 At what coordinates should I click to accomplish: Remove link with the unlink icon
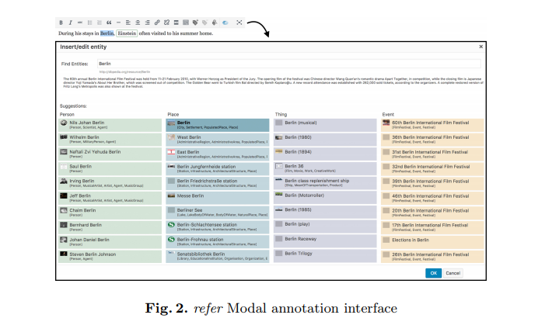click(166, 22)
